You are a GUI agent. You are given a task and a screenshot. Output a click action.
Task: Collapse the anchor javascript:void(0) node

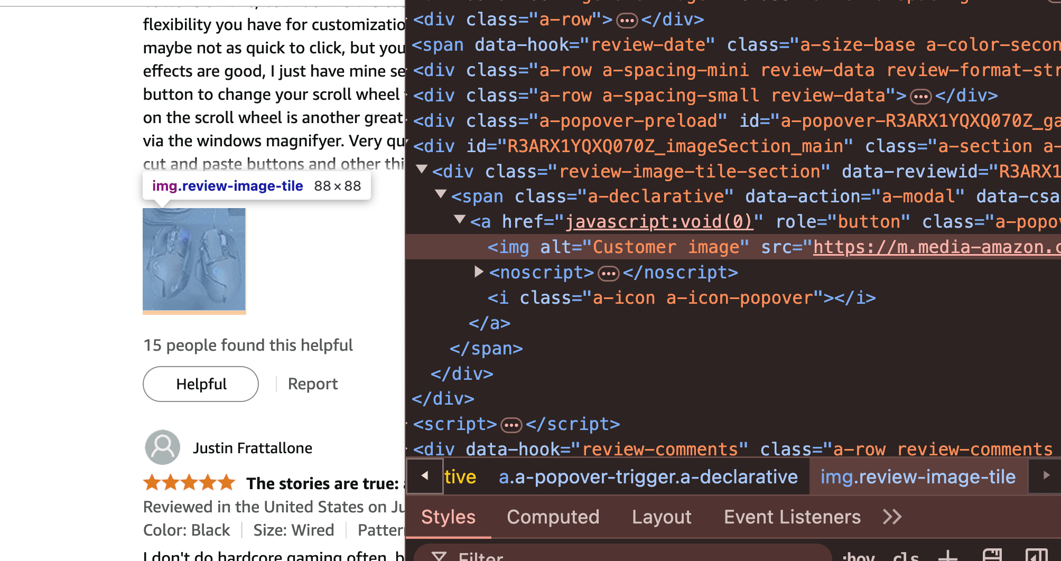tap(460, 219)
